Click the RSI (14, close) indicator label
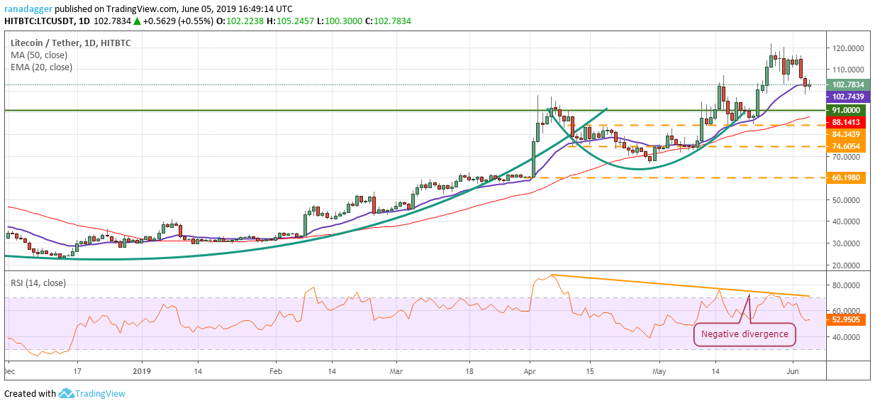 [38, 282]
